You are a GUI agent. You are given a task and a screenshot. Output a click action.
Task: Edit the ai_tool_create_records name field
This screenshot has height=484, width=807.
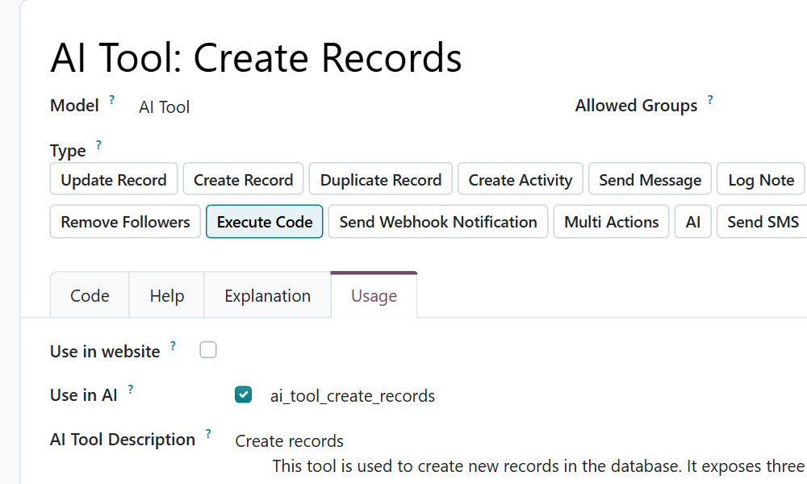(x=353, y=395)
